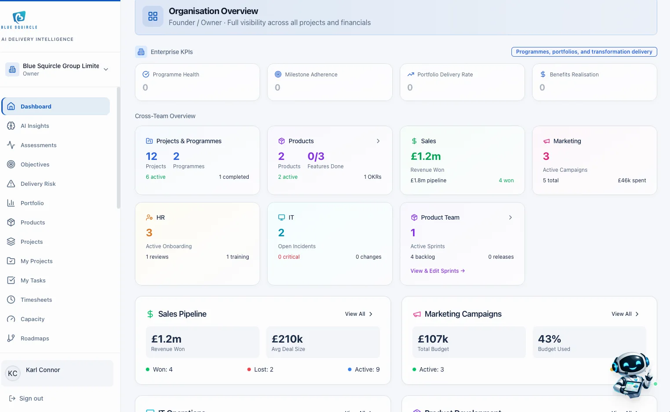Open the Projects & Programmes card
Viewport: 670px width, 412px height.
coord(197,160)
